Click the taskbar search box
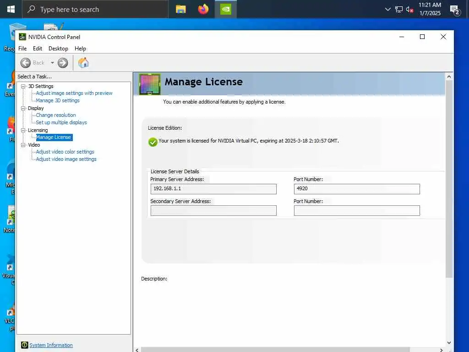Screen dimensions: 469x352 95,9
